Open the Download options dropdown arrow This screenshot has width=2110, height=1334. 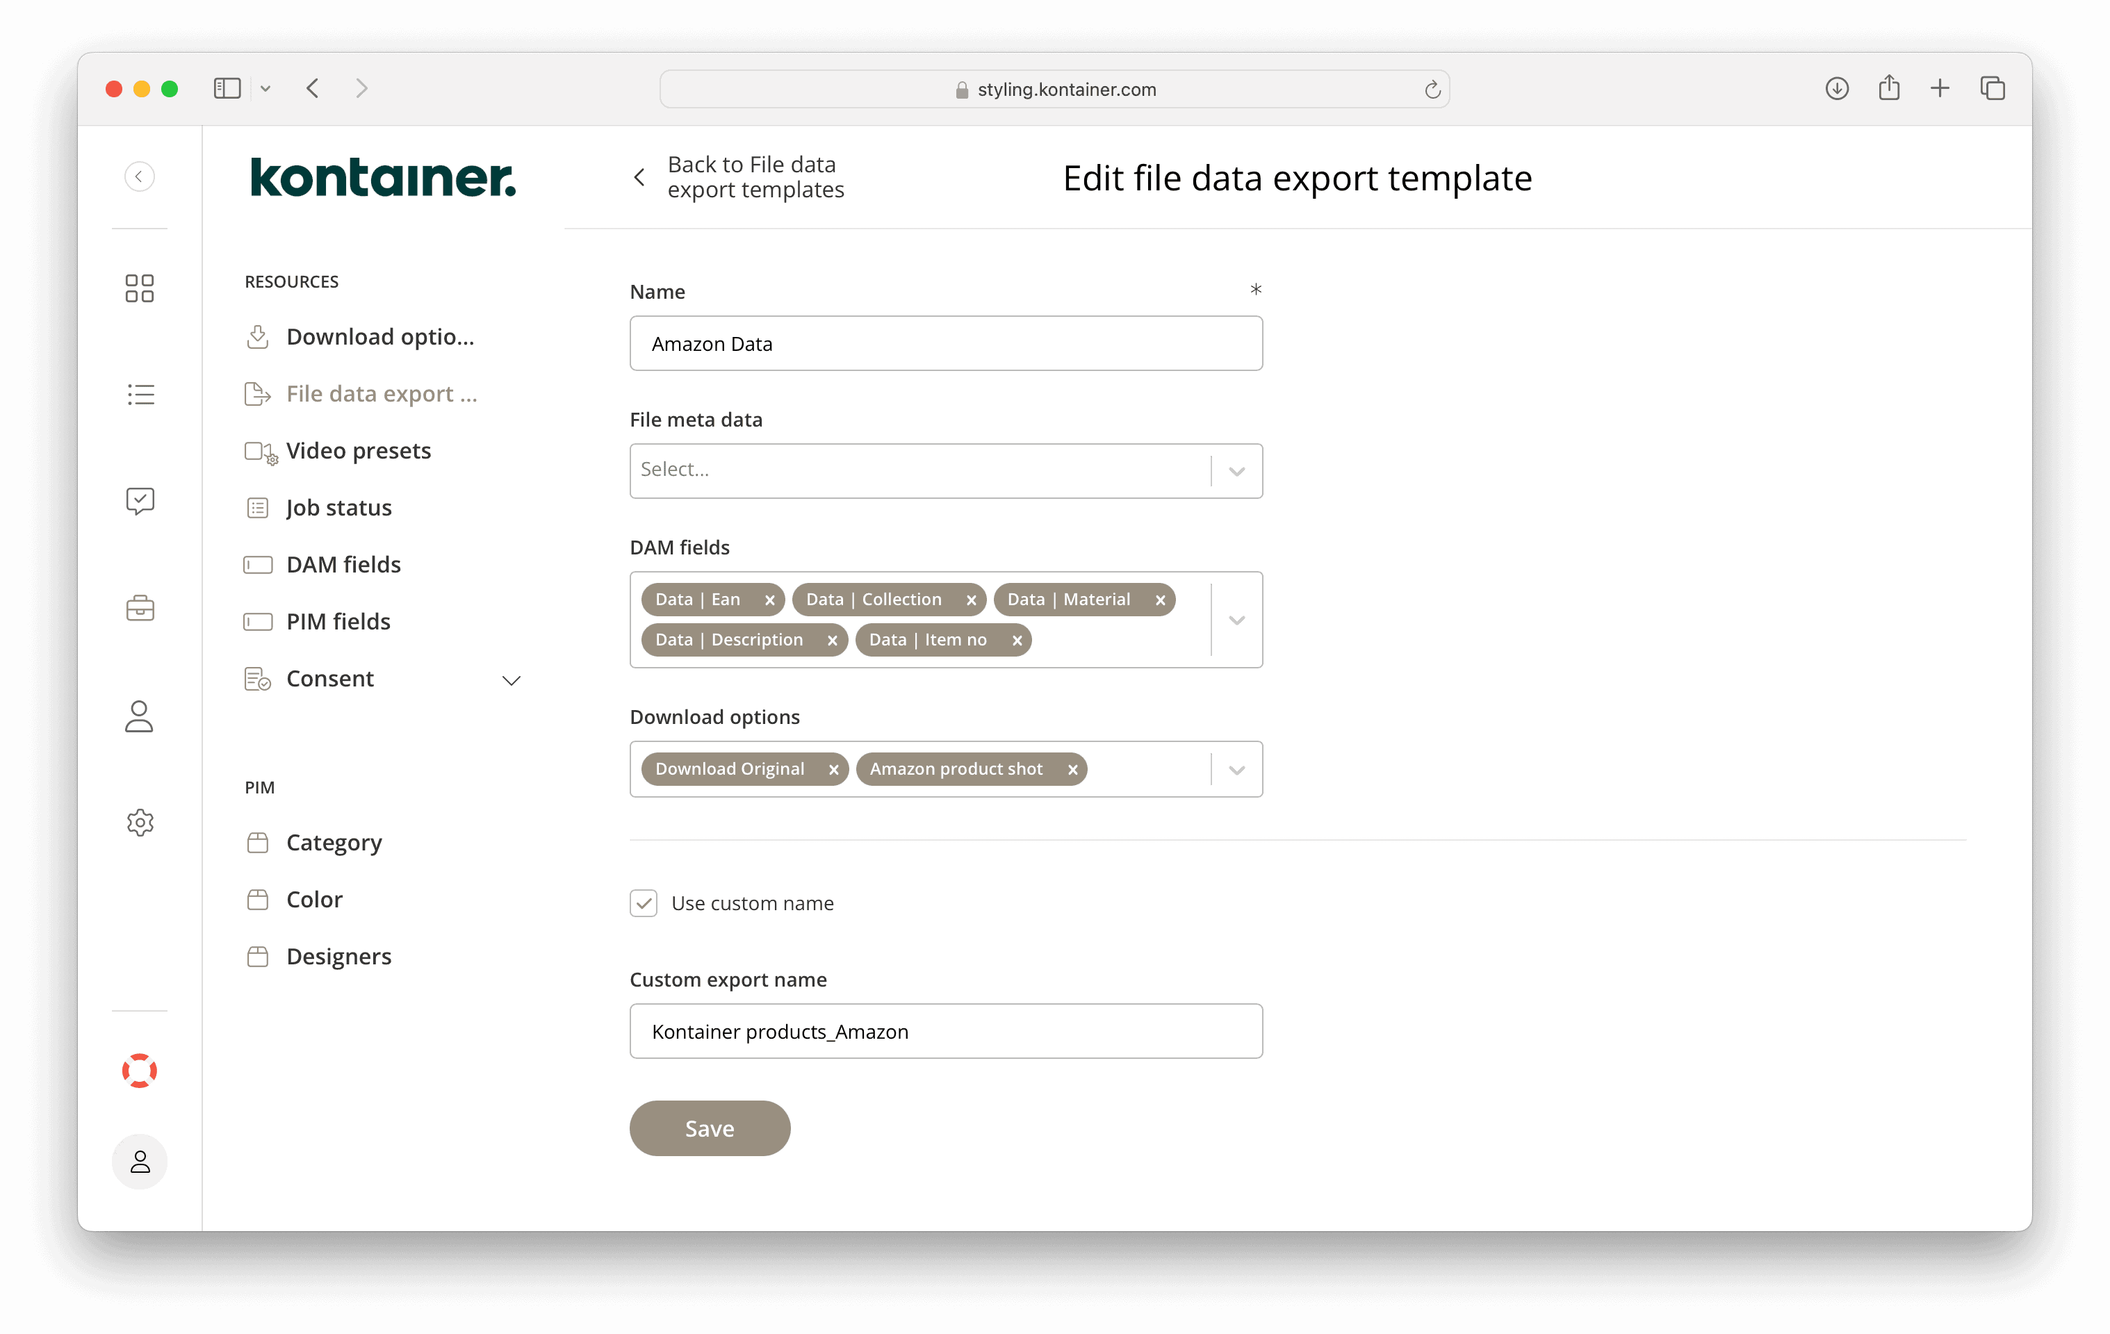(x=1237, y=769)
